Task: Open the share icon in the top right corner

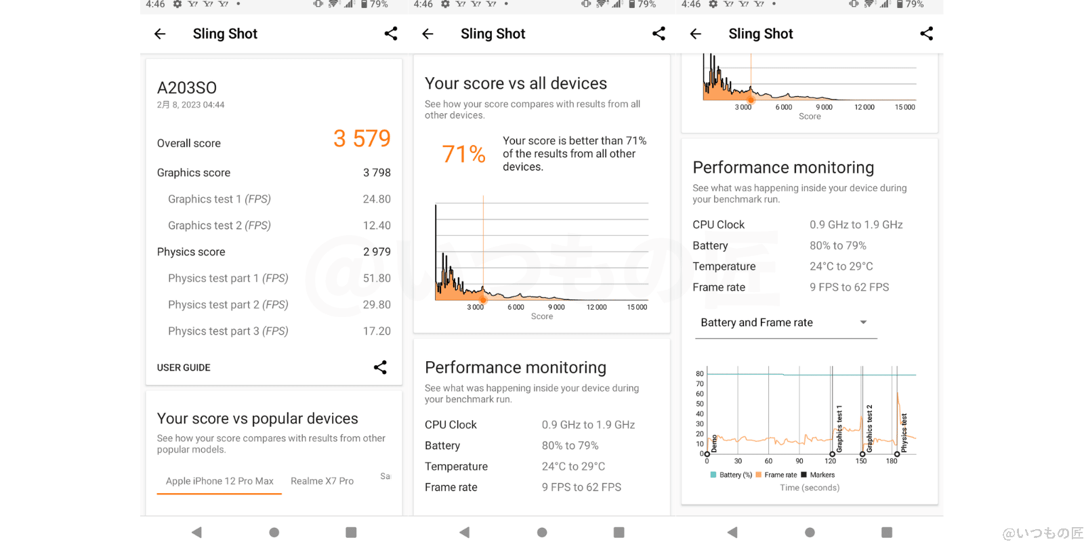Action: point(391,33)
